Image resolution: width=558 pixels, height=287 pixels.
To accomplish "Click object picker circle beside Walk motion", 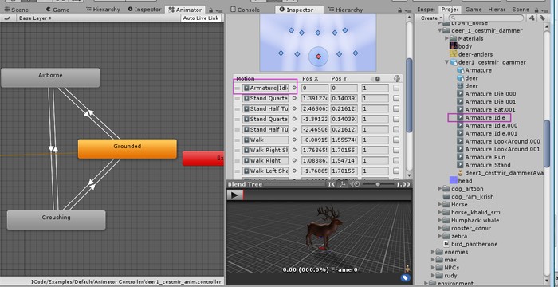I will pyautogui.click(x=294, y=140).
